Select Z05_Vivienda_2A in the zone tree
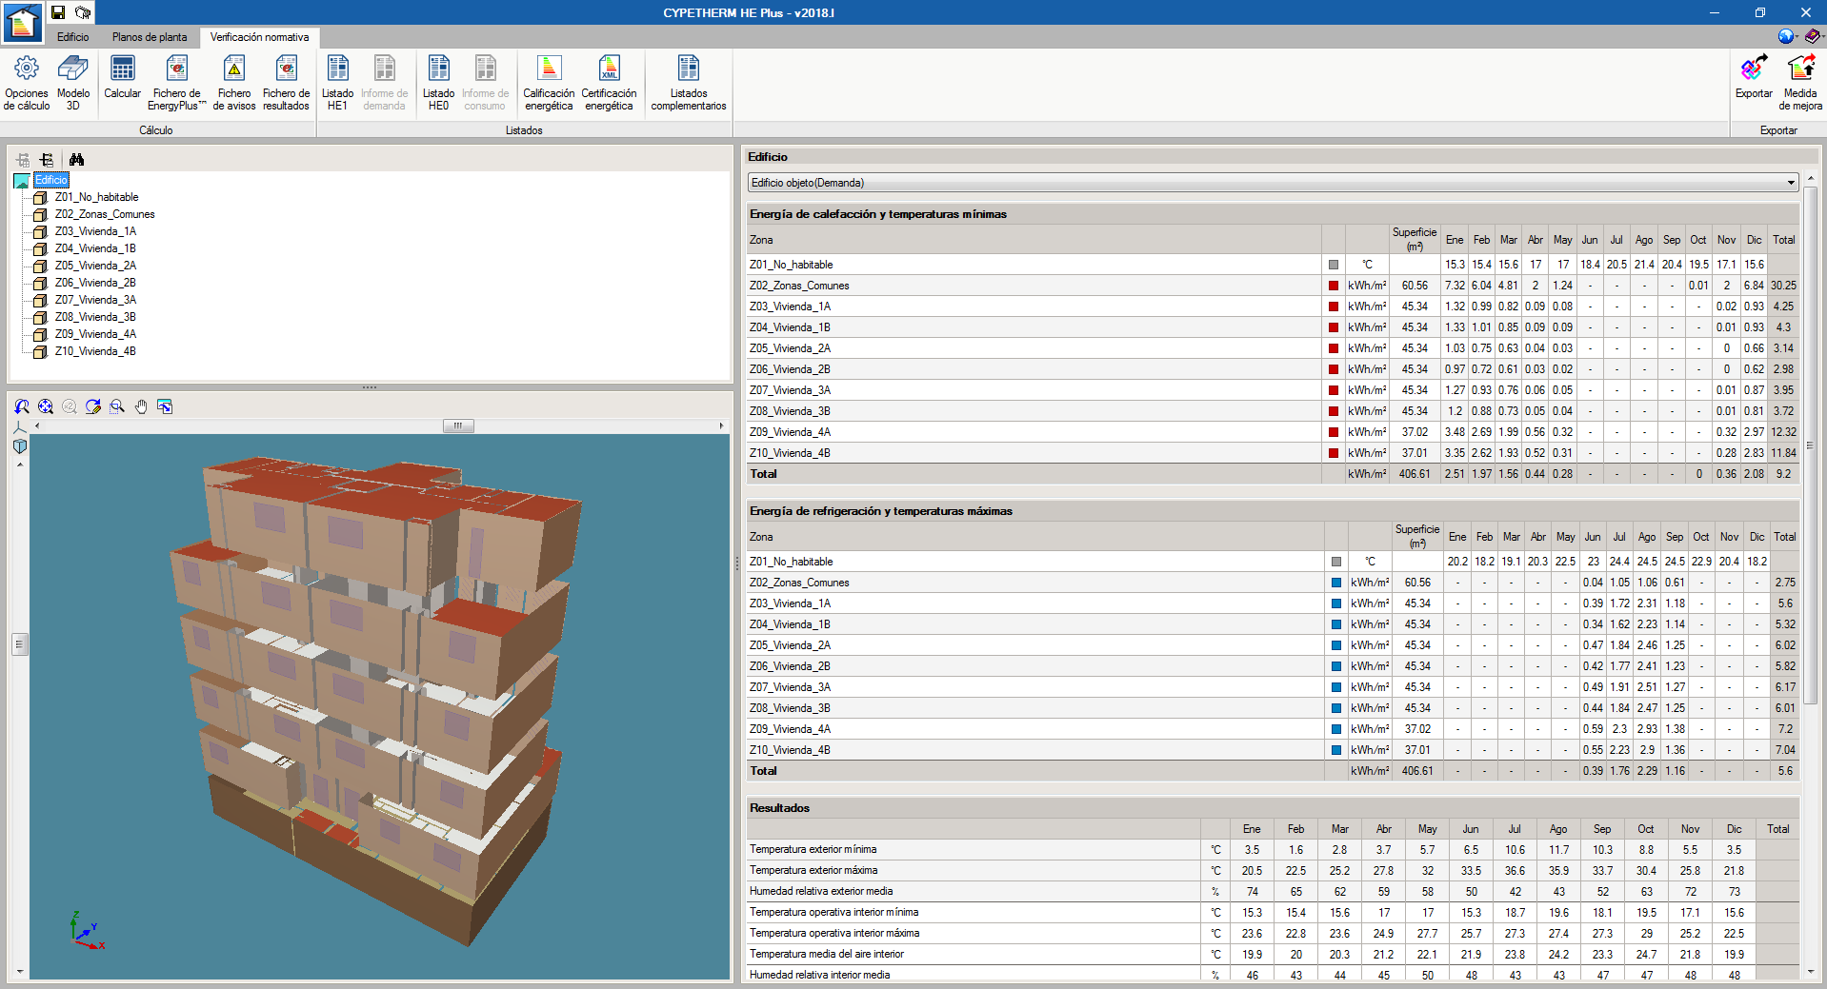 95,266
